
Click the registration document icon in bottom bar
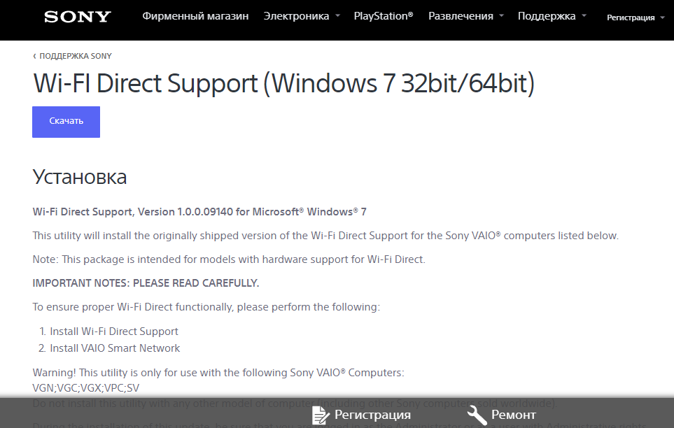tap(321, 415)
